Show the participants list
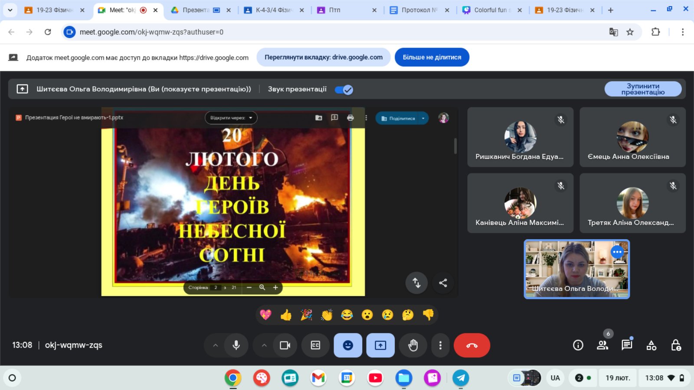 (602, 345)
